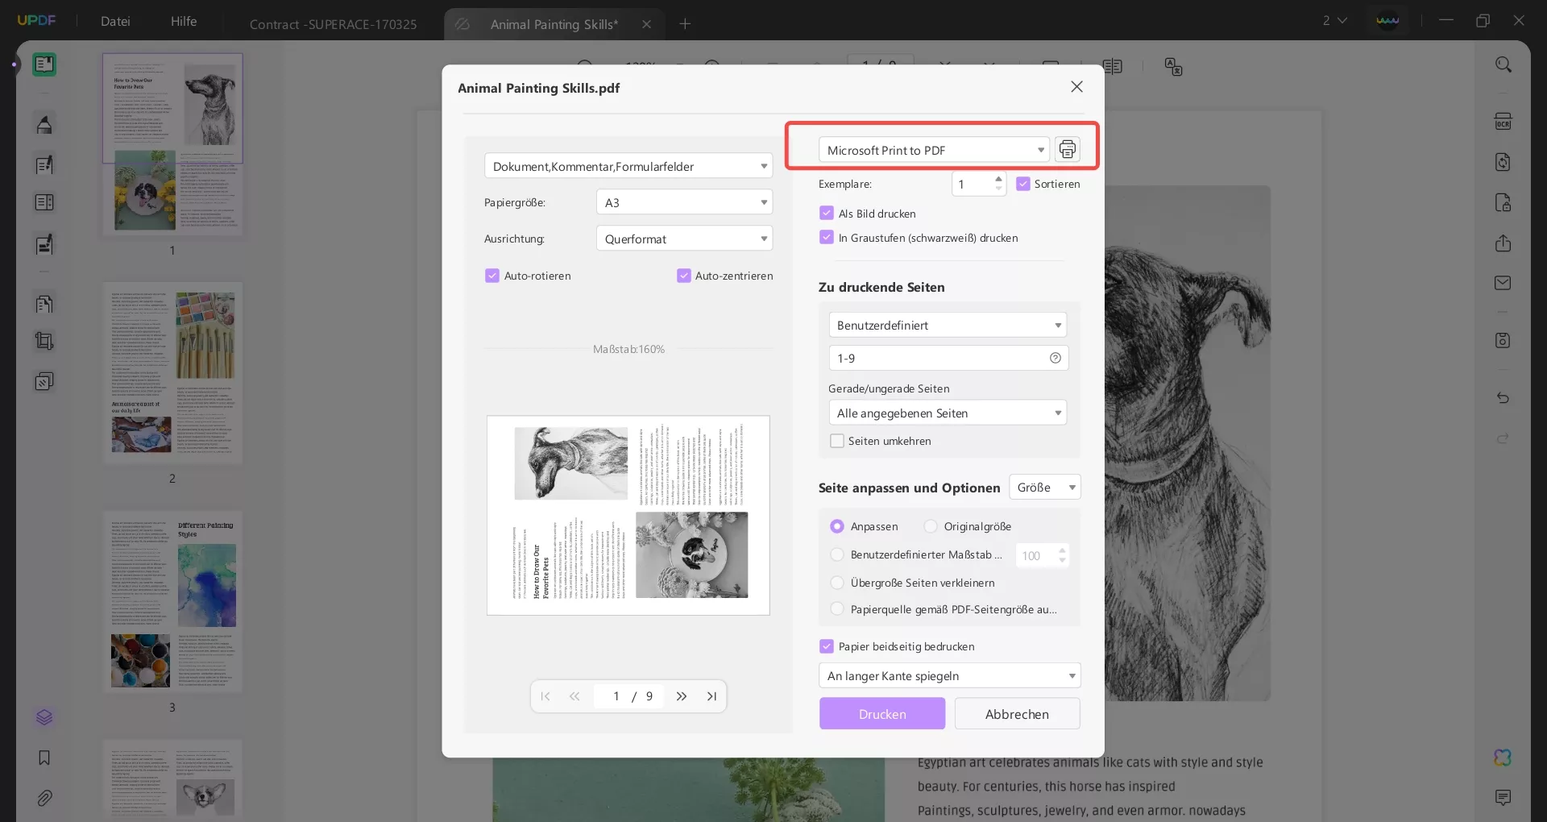
Task: Open the bookmarks panel icon
Action: pos(44,758)
